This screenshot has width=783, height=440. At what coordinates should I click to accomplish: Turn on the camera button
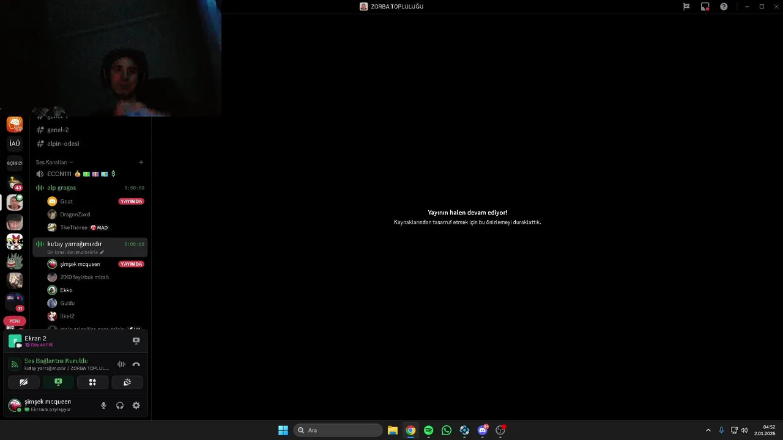point(24,382)
